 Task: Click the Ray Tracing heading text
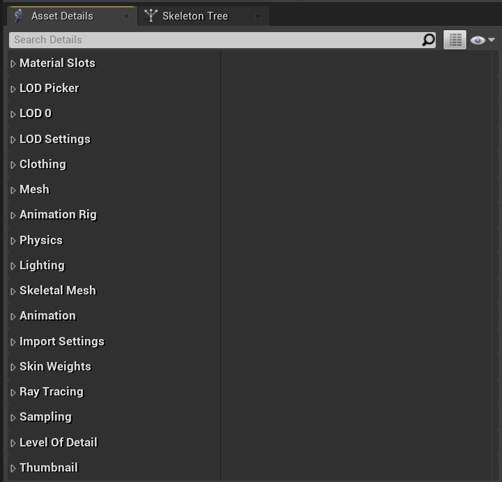point(52,392)
